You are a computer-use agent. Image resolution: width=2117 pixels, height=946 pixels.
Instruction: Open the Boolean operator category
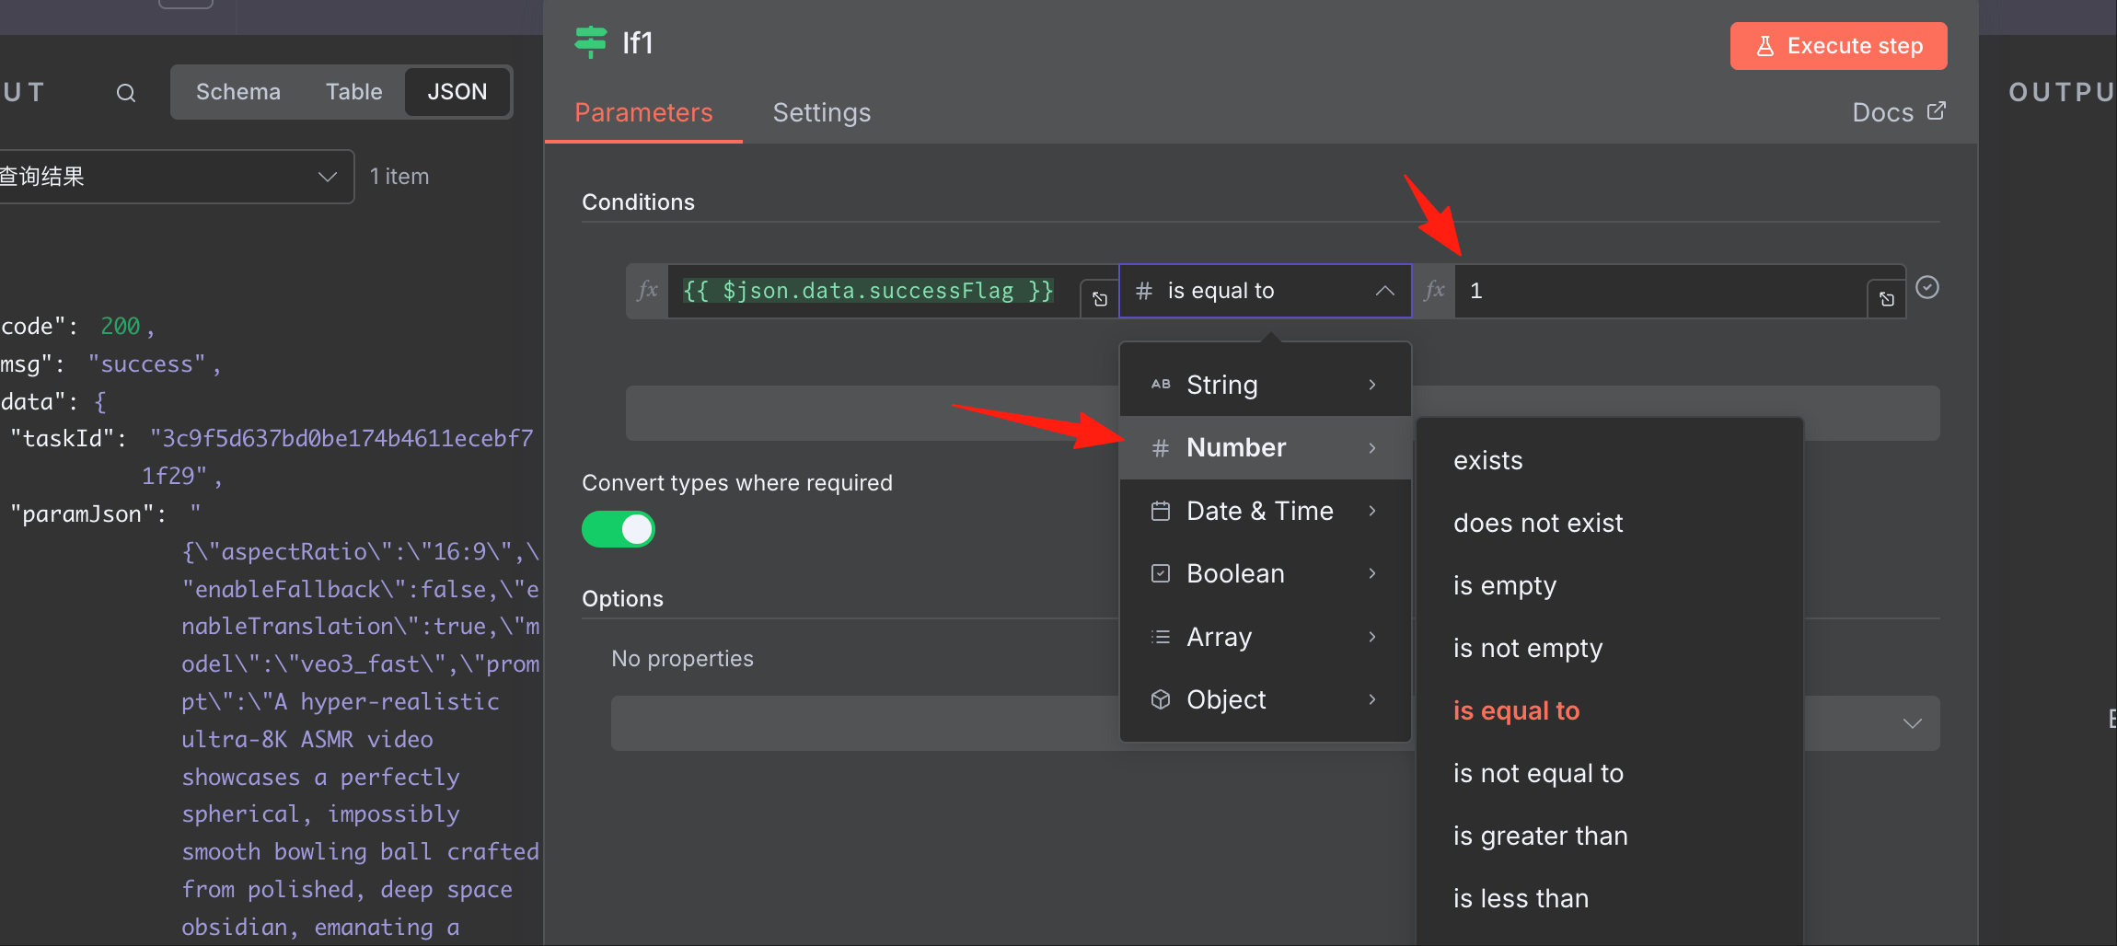(x=1265, y=573)
